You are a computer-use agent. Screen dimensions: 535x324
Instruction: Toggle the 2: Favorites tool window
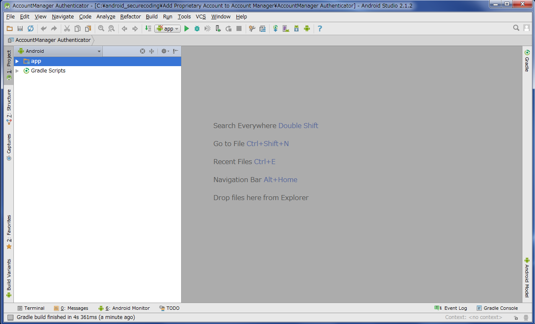point(9,232)
